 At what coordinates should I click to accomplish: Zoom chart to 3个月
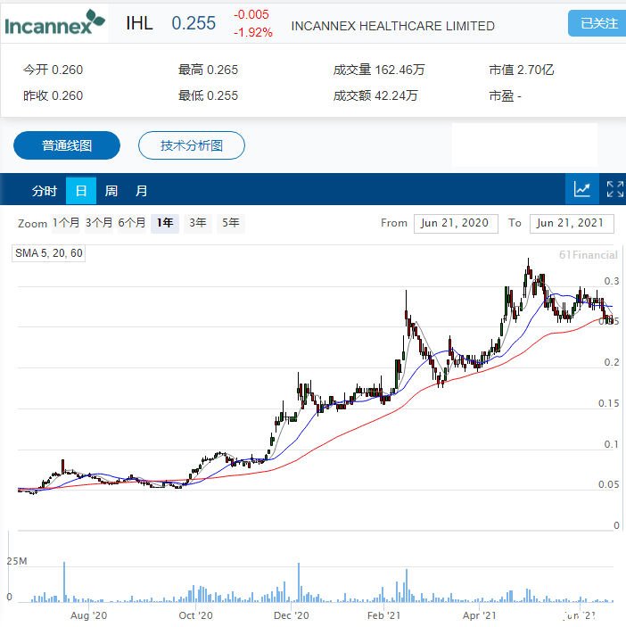[99, 223]
